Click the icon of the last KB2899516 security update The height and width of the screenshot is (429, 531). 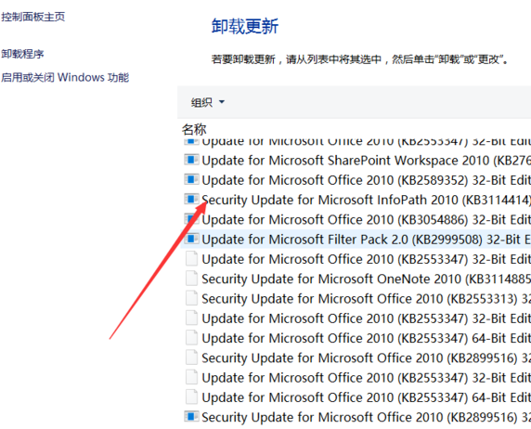(191, 416)
